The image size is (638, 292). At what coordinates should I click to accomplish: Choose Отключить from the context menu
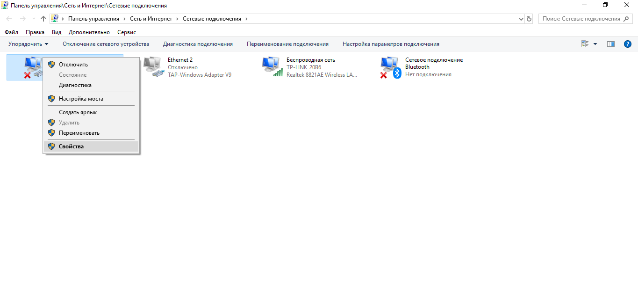(91, 65)
